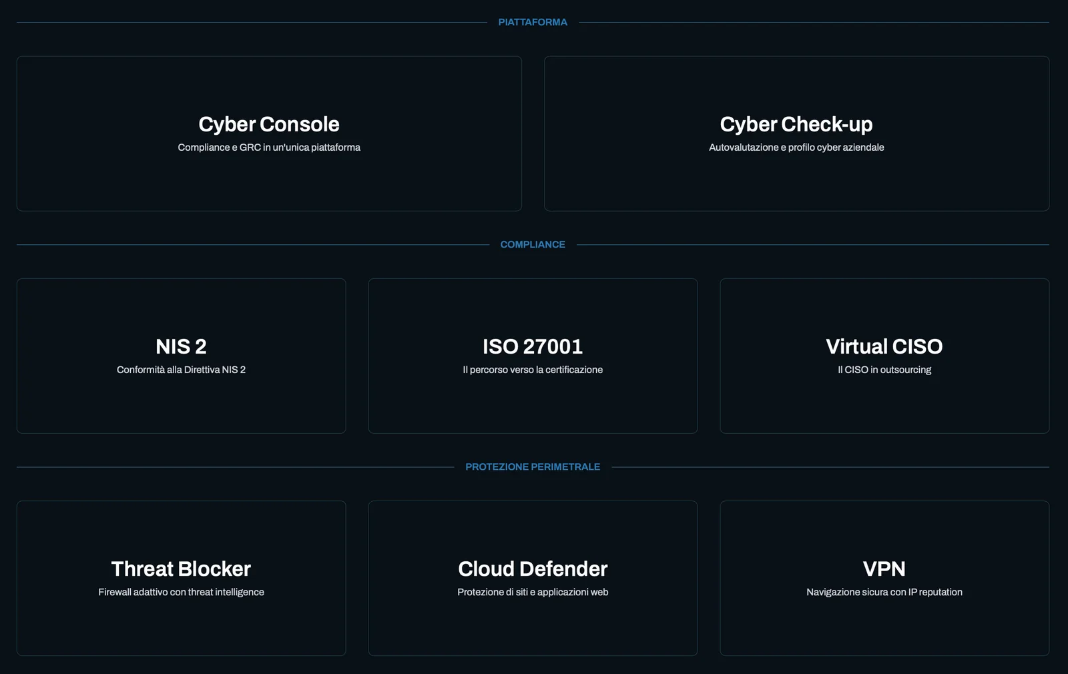Open the Threat Blocker card
The height and width of the screenshot is (674, 1068).
click(x=181, y=578)
